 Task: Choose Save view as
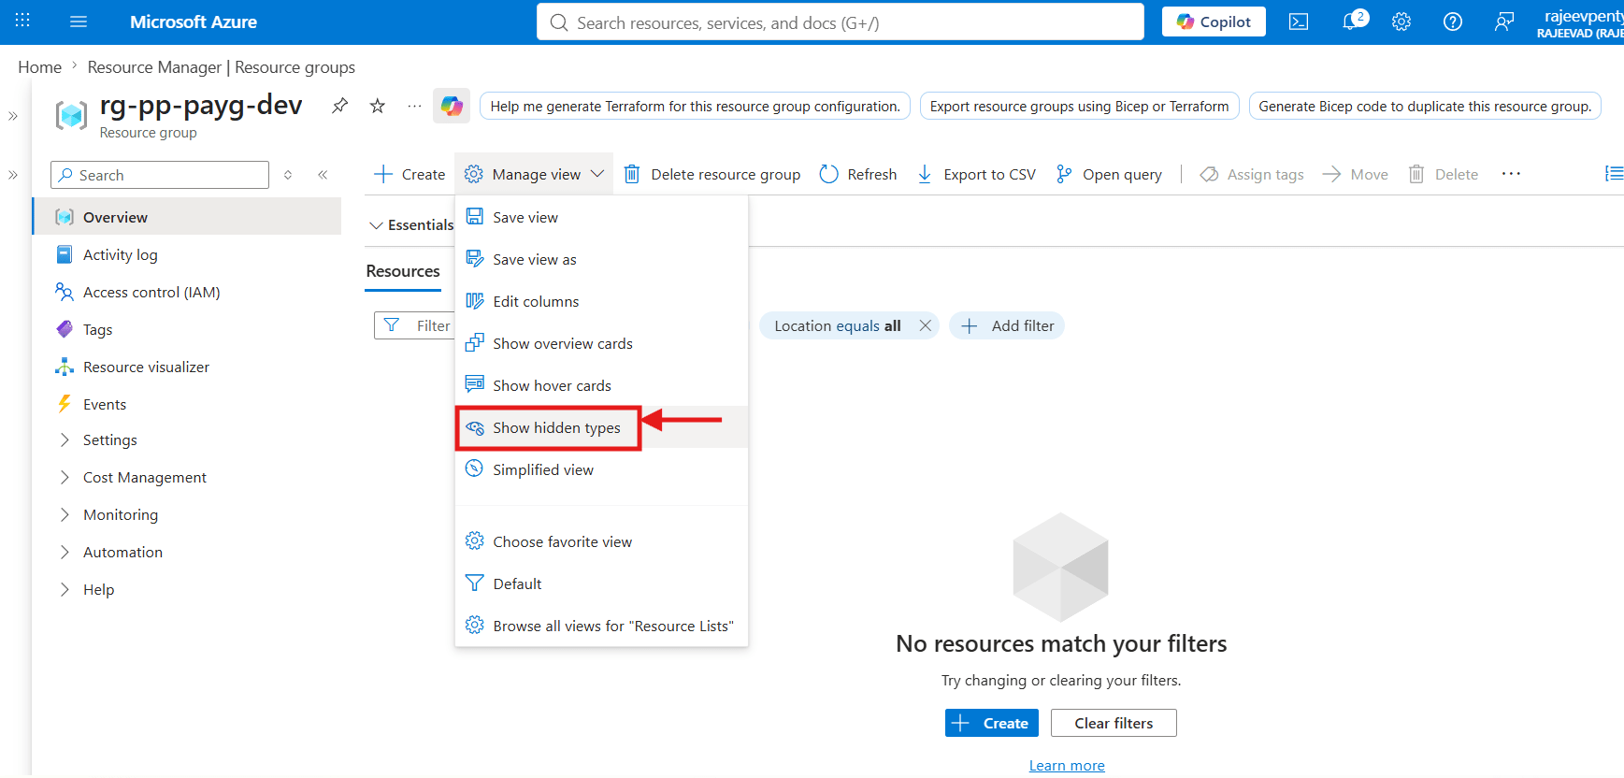pyautogui.click(x=601, y=259)
